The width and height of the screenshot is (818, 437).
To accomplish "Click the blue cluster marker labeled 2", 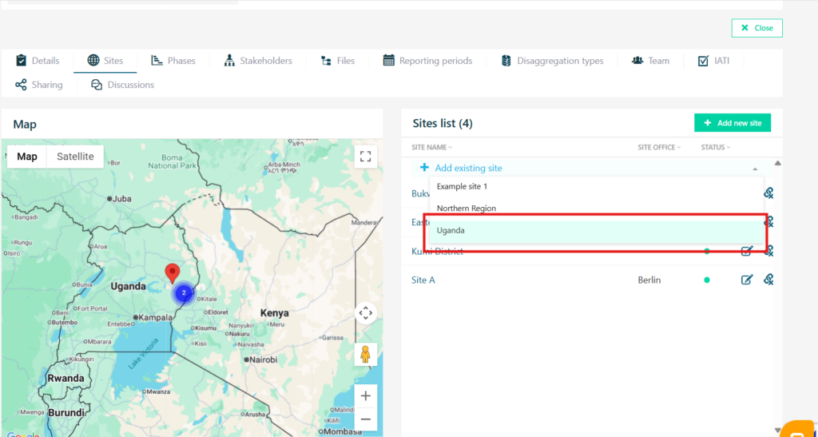I will click(x=184, y=293).
